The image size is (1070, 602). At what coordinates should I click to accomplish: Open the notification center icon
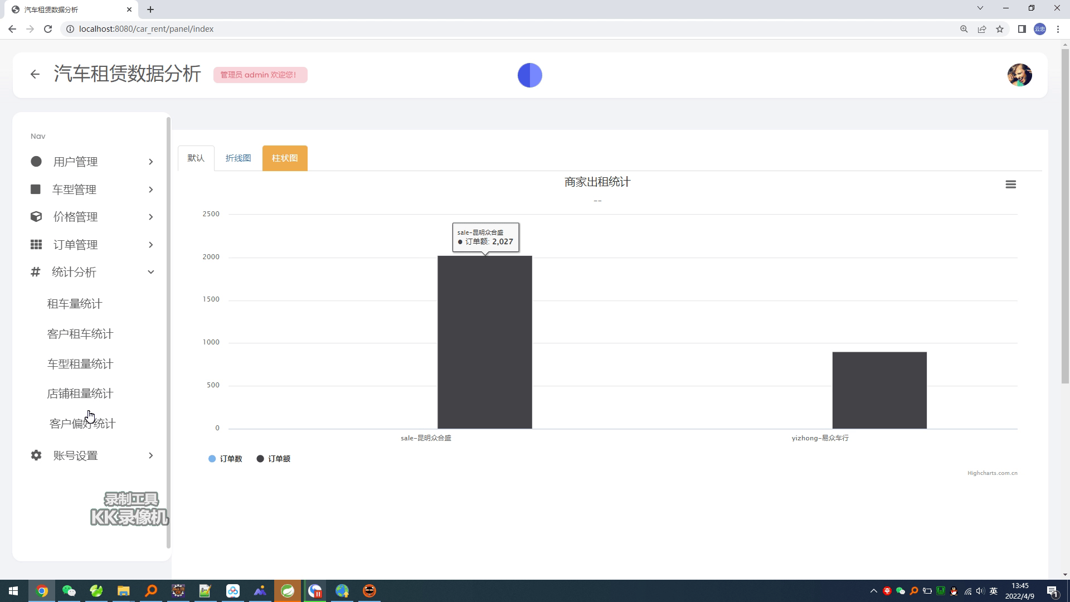[x=1053, y=591]
